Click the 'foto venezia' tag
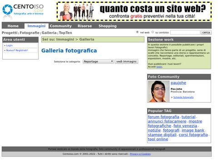 click(x=185, y=126)
